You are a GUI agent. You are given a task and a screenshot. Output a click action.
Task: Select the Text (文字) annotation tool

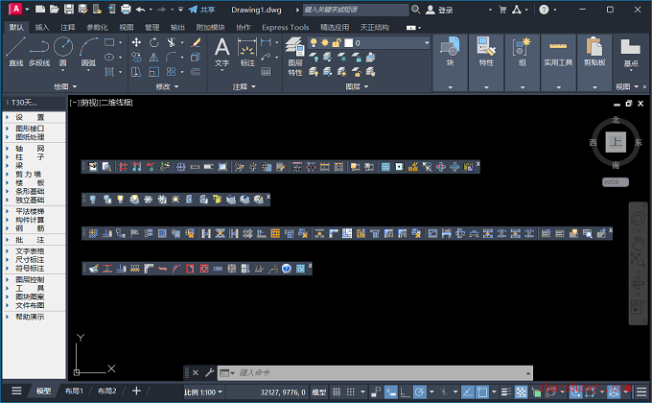pos(221,52)
